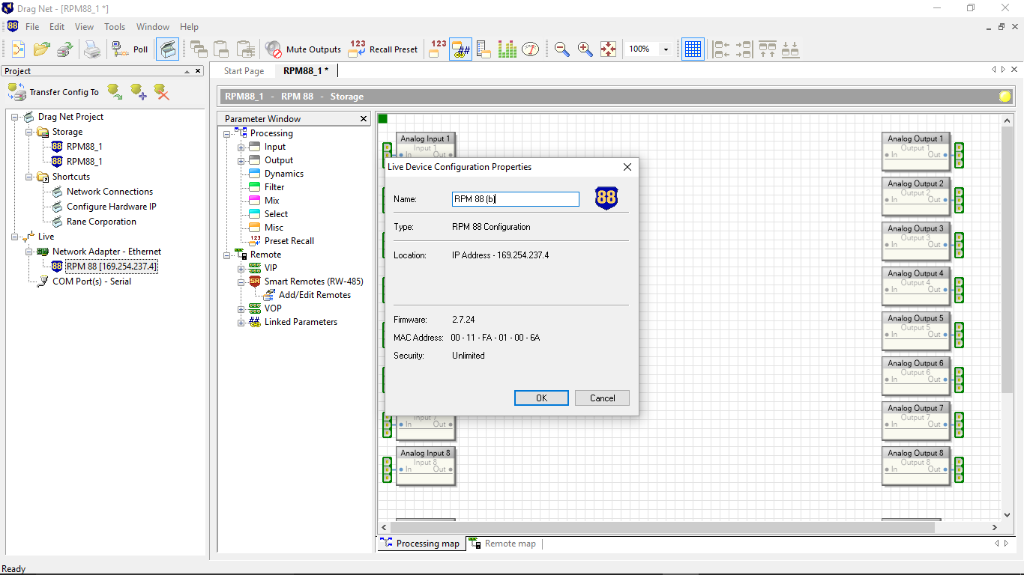Collapse the Network Adapter - Ethernet node
Viewport: 1024px width, 575px height.
point(29,252)
